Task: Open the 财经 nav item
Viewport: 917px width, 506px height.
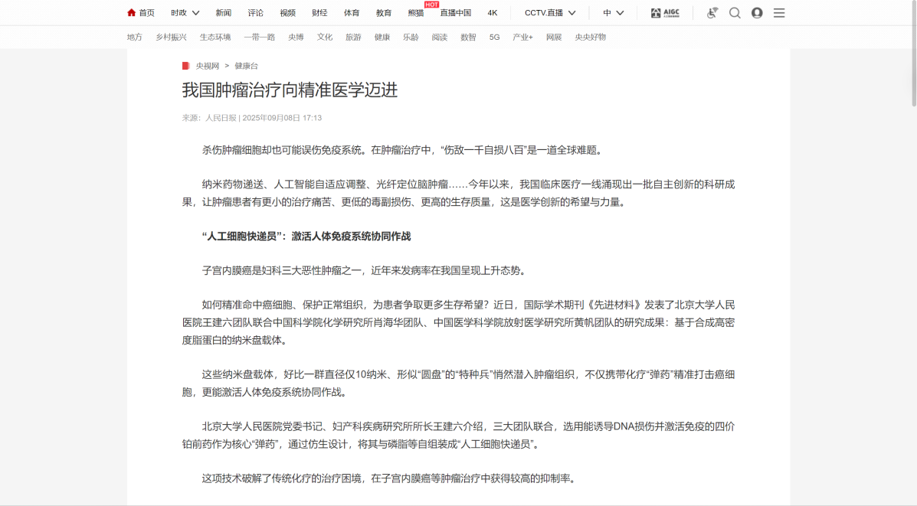Action: (x=319, y=13)
